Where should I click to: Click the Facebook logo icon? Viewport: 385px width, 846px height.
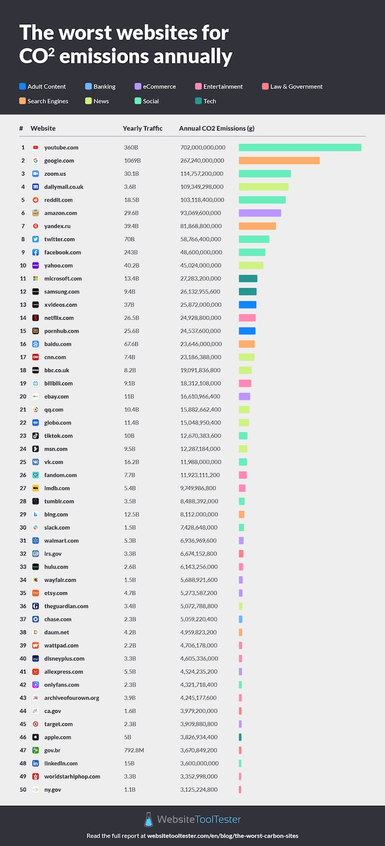pos(35,253)
